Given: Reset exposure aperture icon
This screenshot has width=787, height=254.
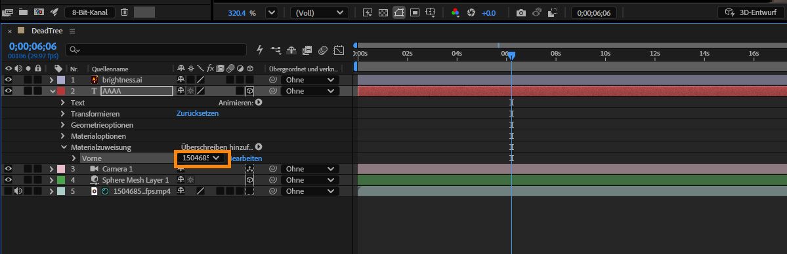Looking at the screenshot, I should pyautogui.click(x=471, y=13).
